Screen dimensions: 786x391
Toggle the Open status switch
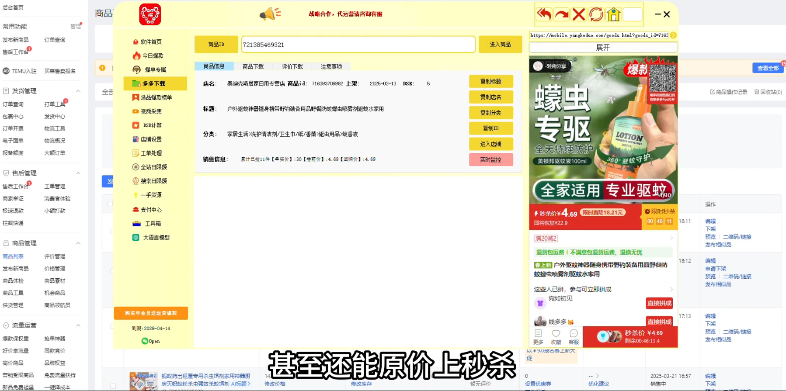click(145, 341)
